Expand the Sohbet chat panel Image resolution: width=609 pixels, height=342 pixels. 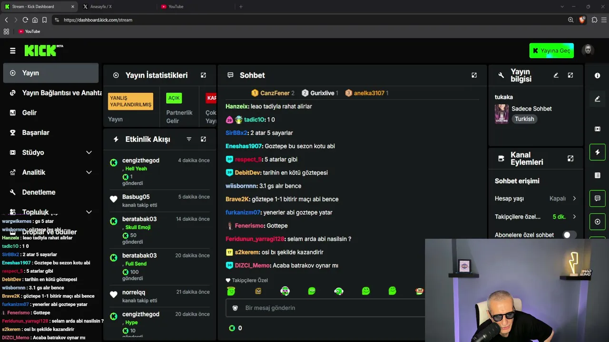tap(474, 75)
